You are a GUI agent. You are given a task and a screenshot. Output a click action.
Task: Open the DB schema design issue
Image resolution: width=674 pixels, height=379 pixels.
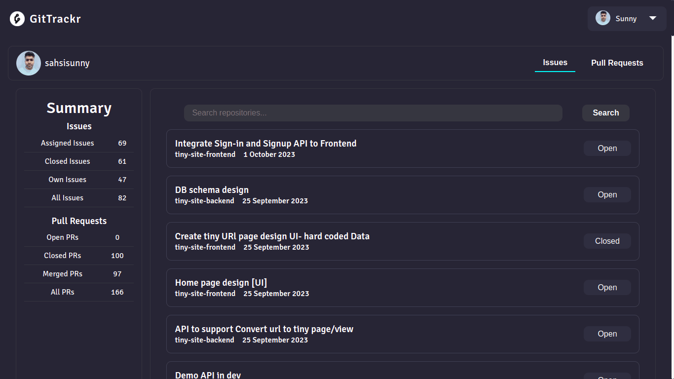212,190
